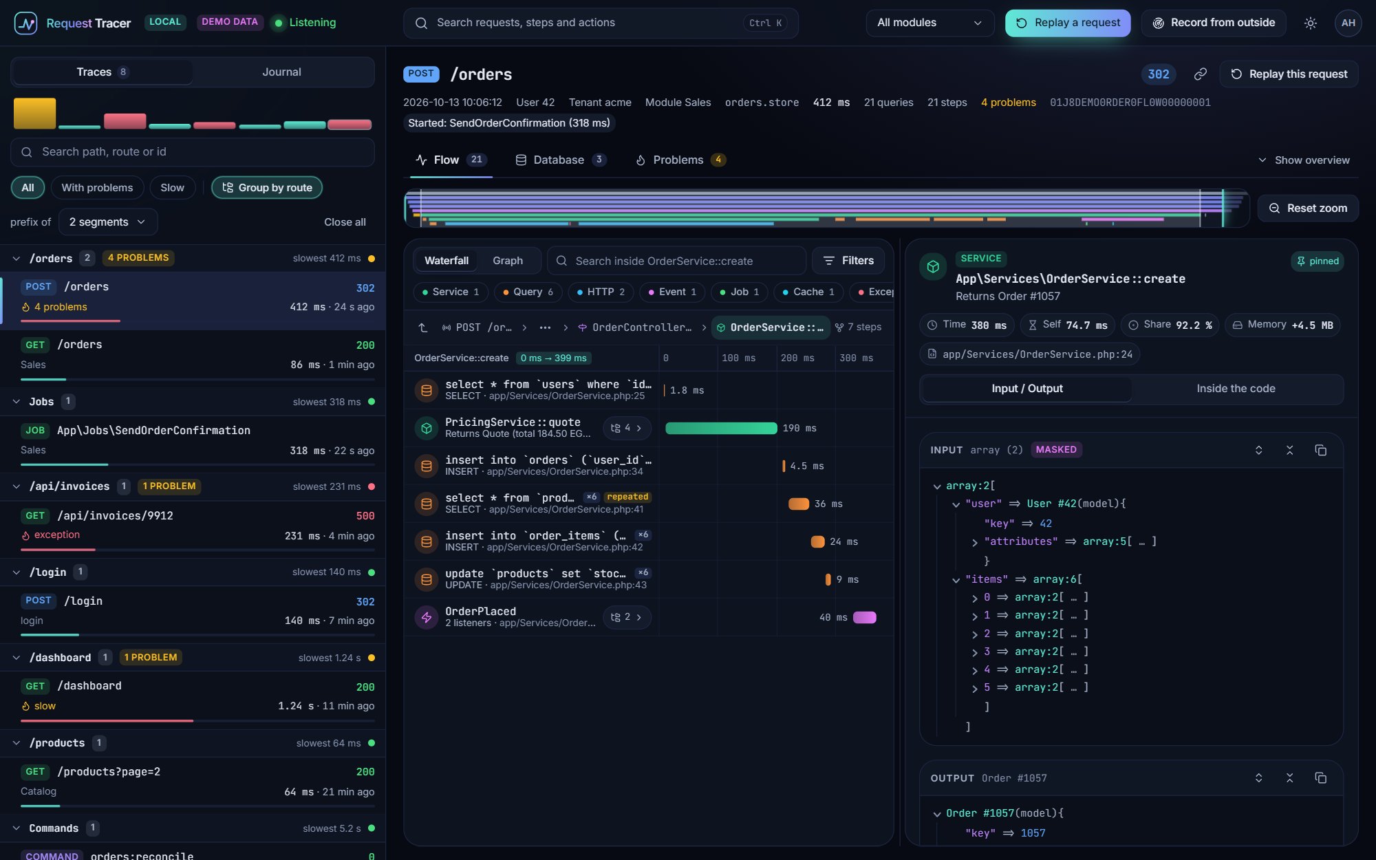This screenshot has height=860, width=1376.
Task: Copy the request link with the chain icon
Action: 1201,74
